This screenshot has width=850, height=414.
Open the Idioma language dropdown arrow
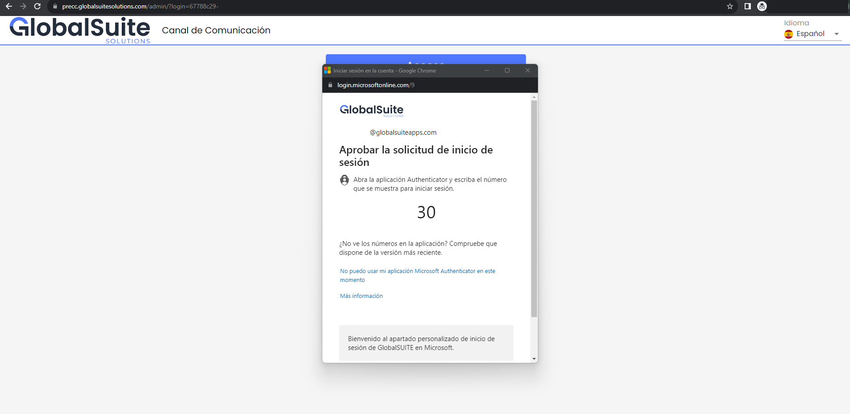pyautogui.click(x=836, y=34)
